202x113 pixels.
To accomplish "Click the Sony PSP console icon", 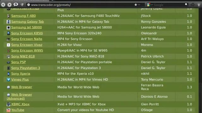I will point(9,62).
